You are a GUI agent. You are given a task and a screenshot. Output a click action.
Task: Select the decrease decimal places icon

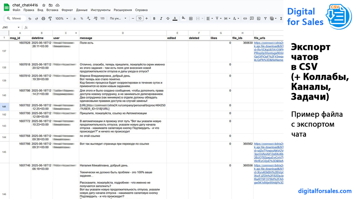[x=88, y=18]
